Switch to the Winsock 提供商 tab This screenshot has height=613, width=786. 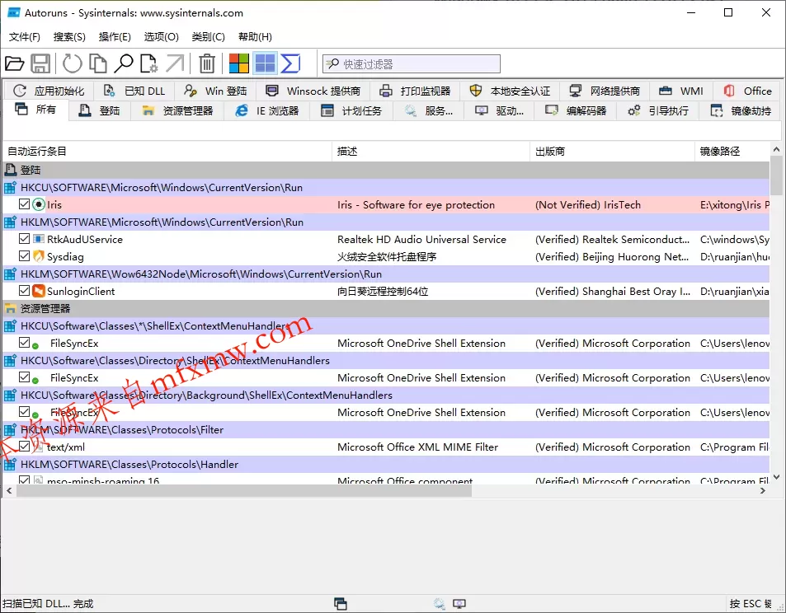[313, 91]
